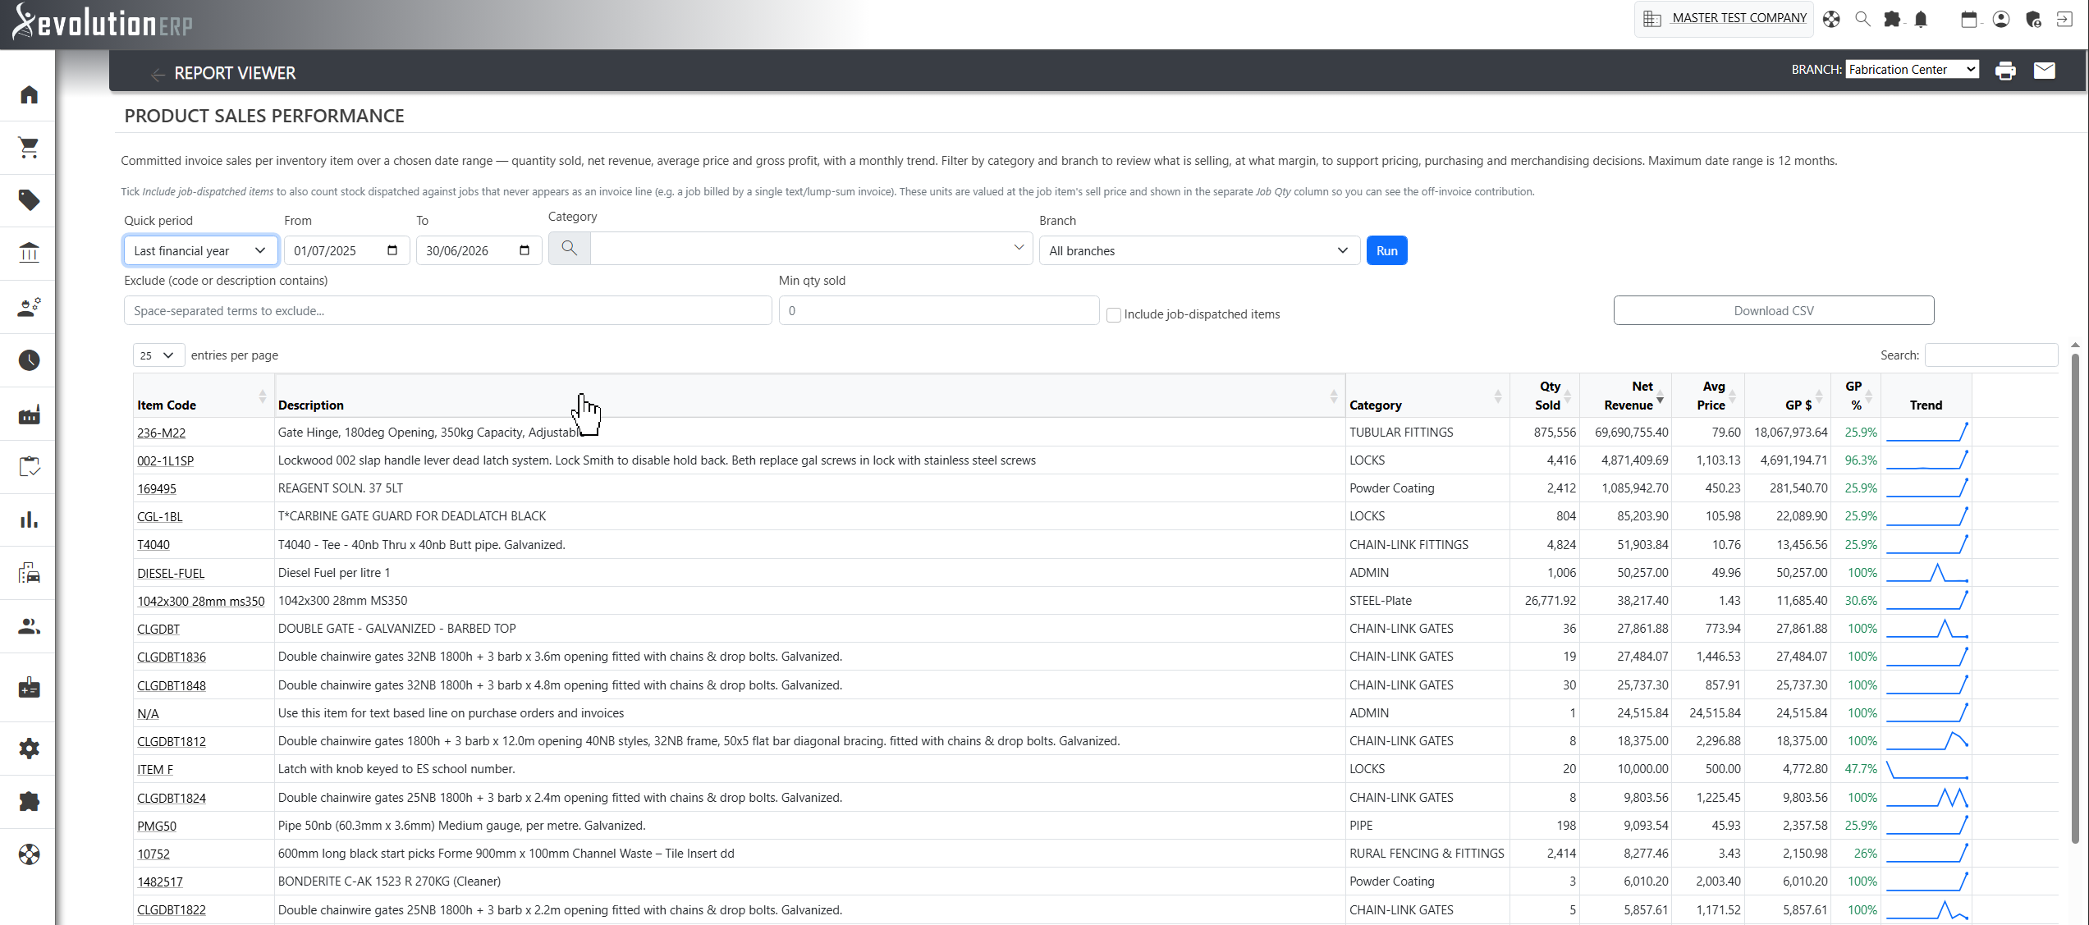The width and height of the screenshot is (2089, 925).
Task: Open the settings gear sidebar icon
Action: point(29,749)
